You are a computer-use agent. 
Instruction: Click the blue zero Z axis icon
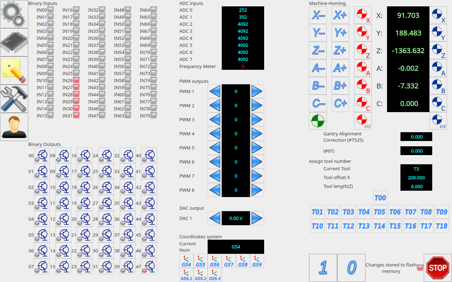tap(438, 51)
